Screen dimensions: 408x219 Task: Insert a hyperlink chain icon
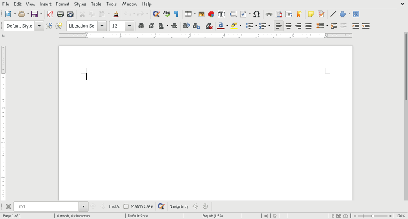(269, 14)
